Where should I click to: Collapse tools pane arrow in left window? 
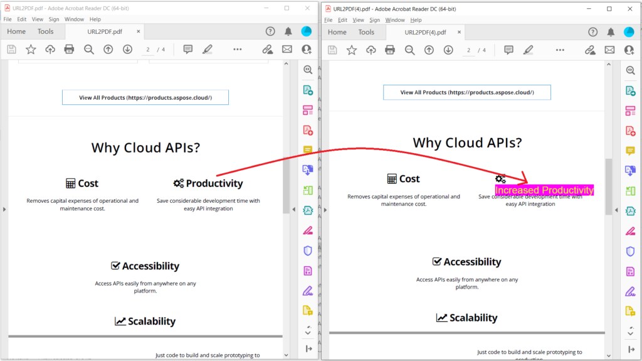(x=293, y=209)
